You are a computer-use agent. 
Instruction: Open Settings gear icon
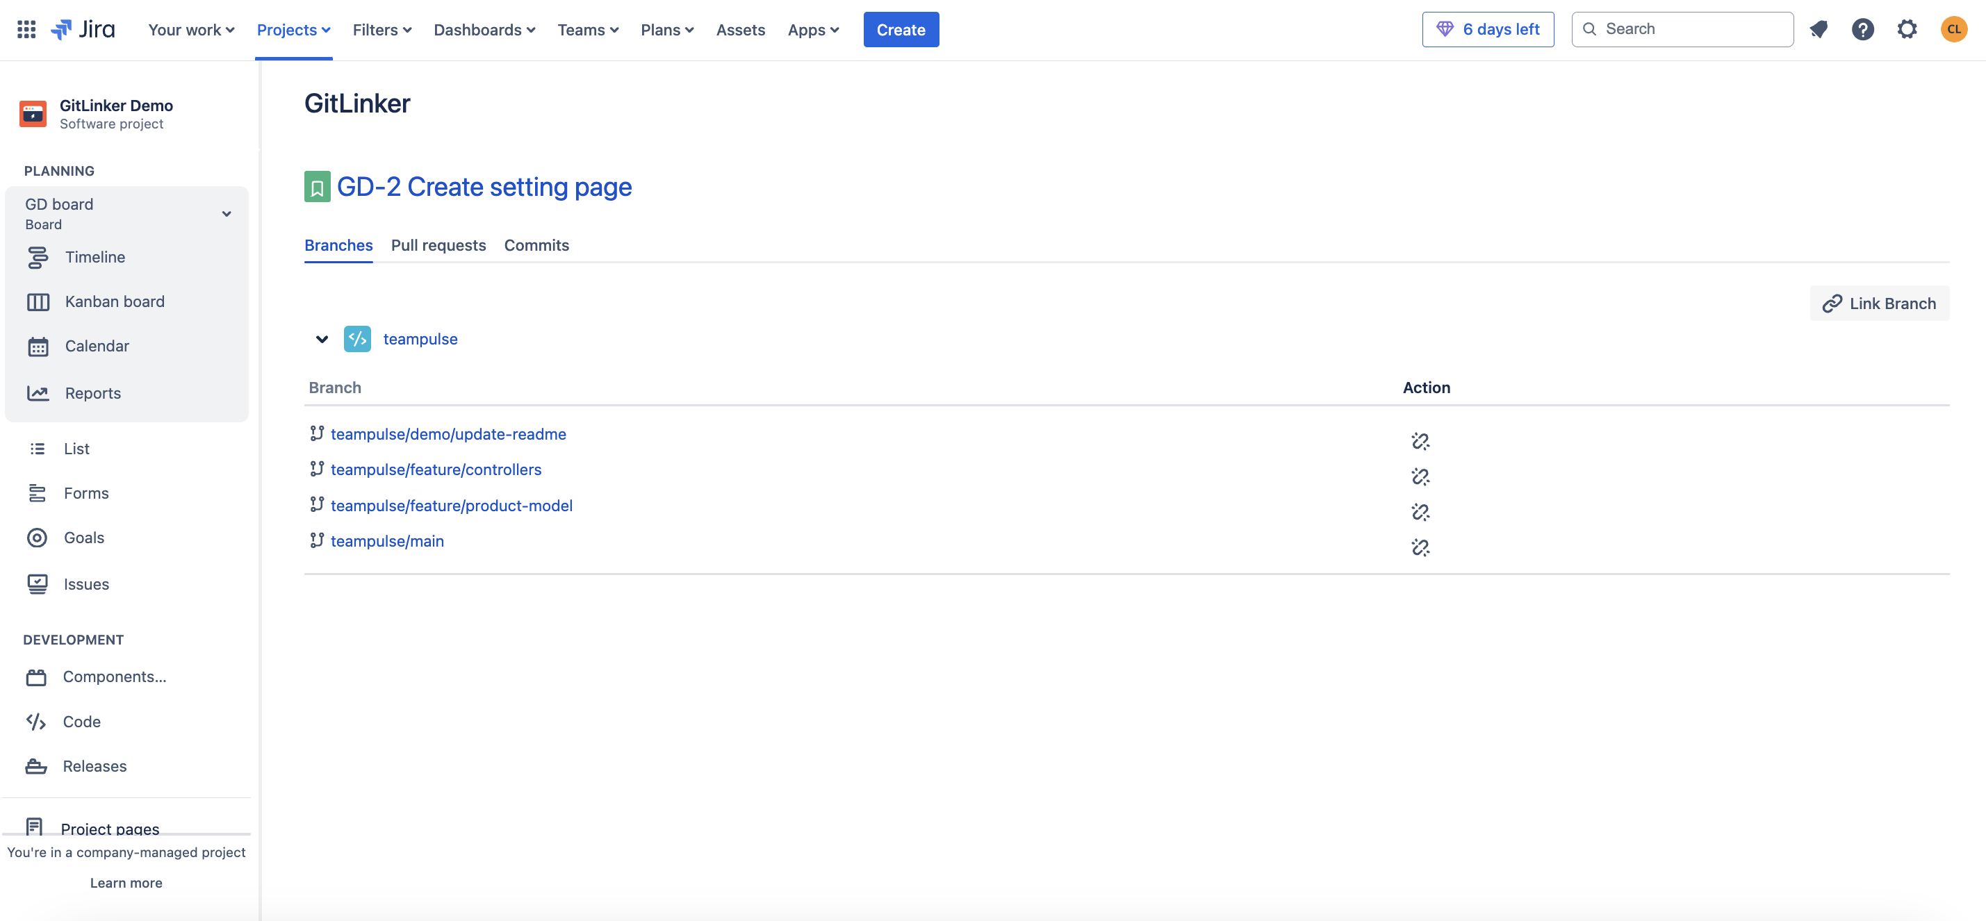1906,29
